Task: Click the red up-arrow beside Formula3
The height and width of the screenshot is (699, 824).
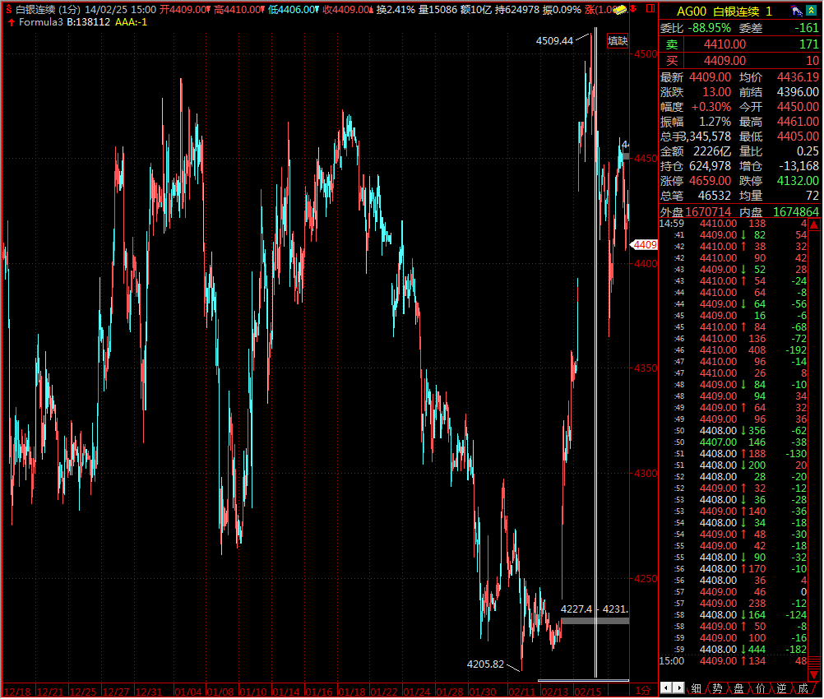Action: tap(11, 22)
